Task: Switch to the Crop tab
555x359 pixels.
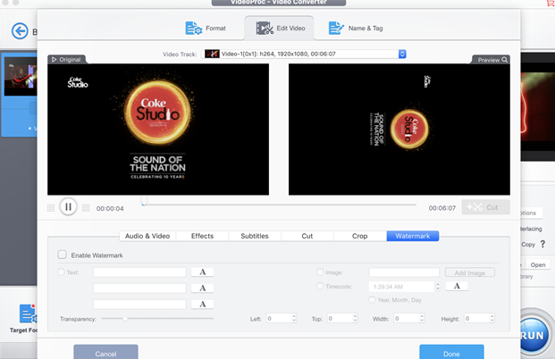Action: pyautogui.click(x=359, y=236)
